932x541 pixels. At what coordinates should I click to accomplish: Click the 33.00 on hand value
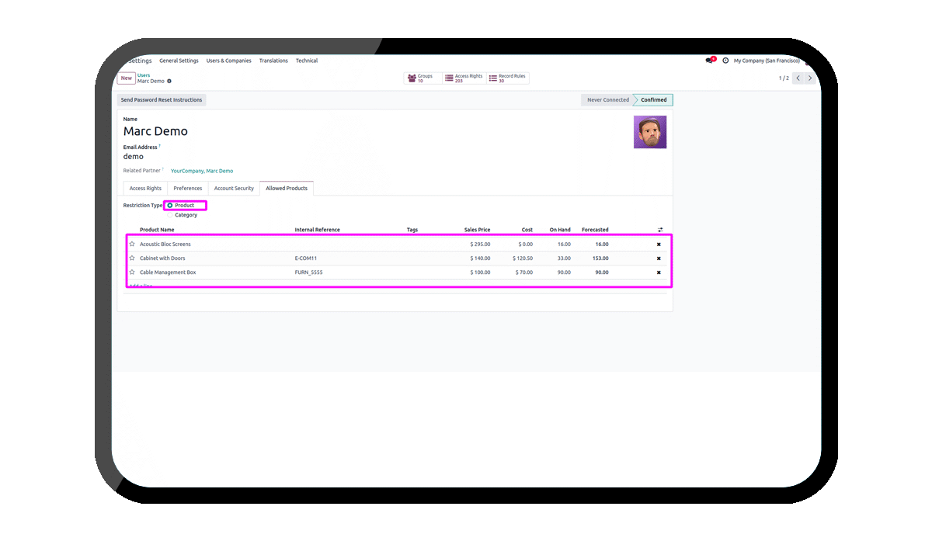[564, 258]
